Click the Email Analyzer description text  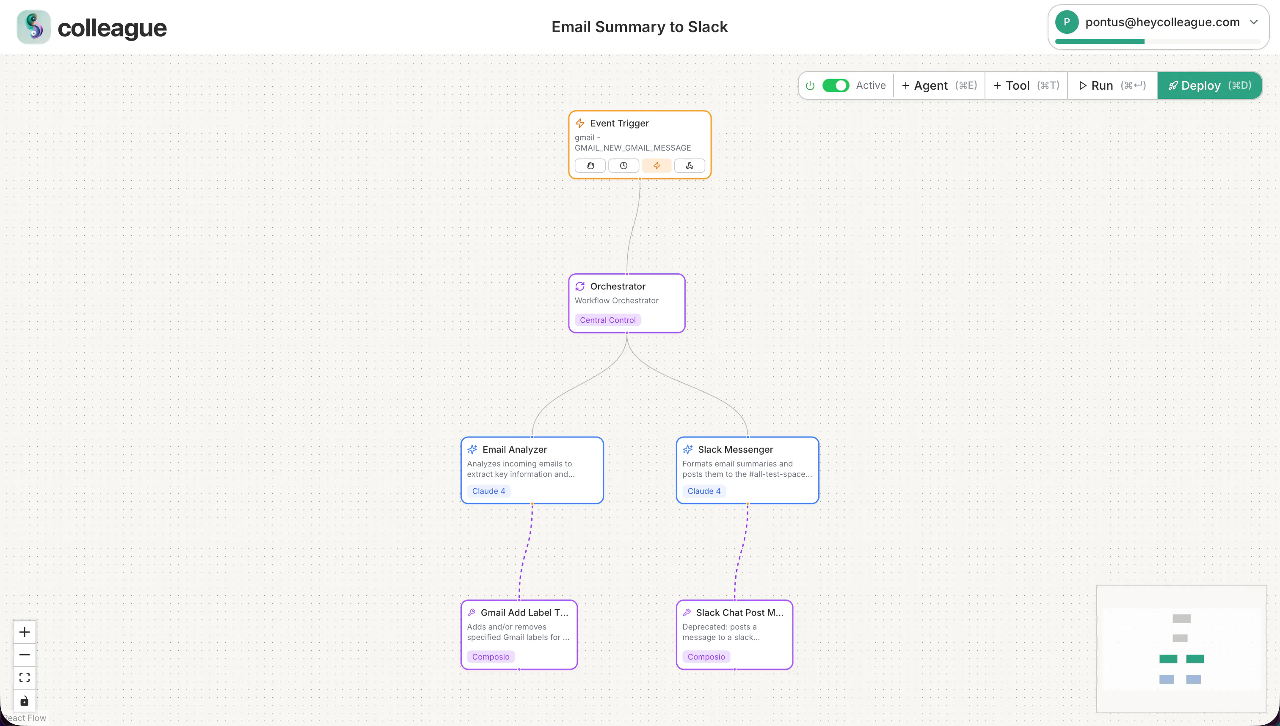[521, 469]
